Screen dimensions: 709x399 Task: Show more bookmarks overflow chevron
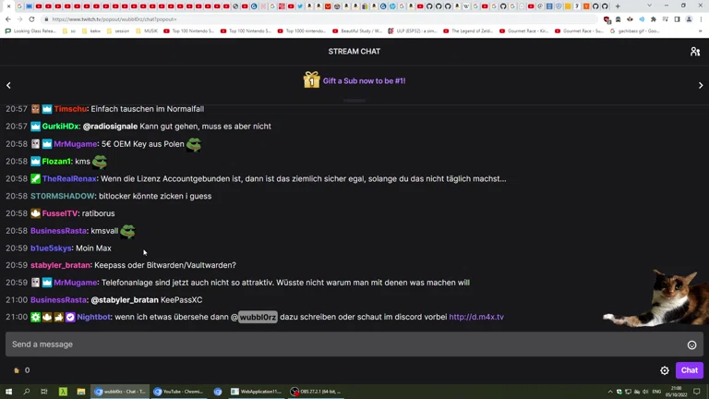coord(701,31)
